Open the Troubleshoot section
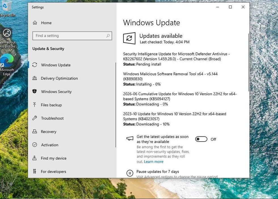The image size is (278, 199). coord(52,118)
